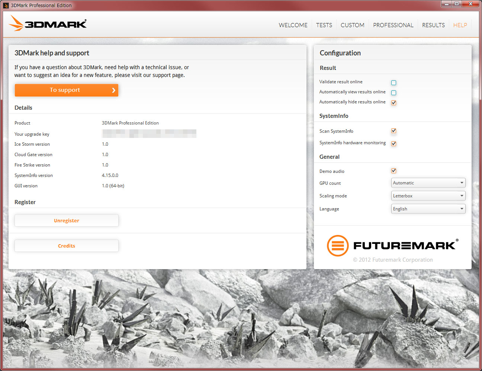Enable Validate result online checkbox
This screenshot has height=371, width=482.
click(393, 83)
